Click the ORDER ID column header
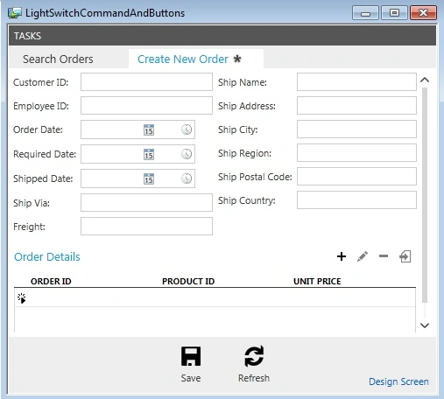The height and width of the screenshot is (399, 444). pos(51,281)
